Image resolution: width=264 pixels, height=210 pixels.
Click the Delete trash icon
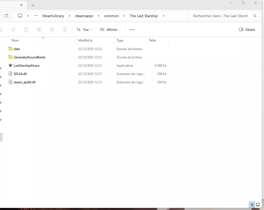coord(65,29)
